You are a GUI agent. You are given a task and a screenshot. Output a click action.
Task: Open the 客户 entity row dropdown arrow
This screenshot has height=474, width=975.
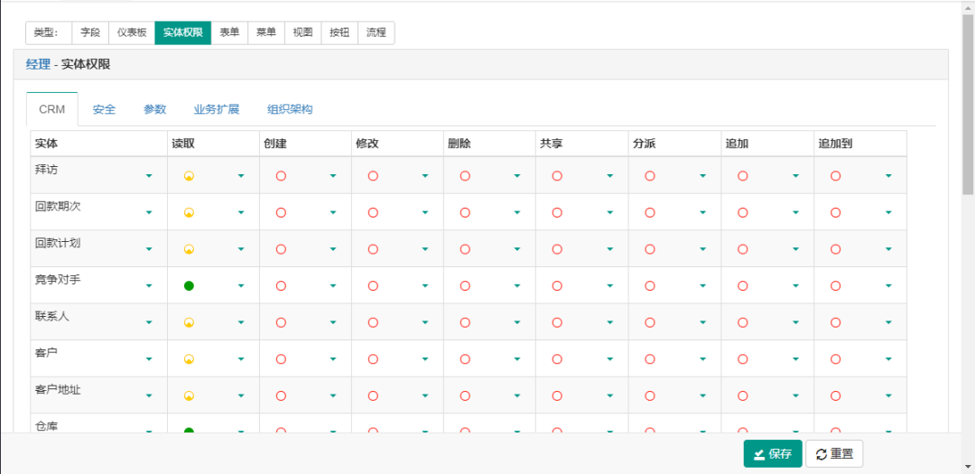click(x=149, y=359)
